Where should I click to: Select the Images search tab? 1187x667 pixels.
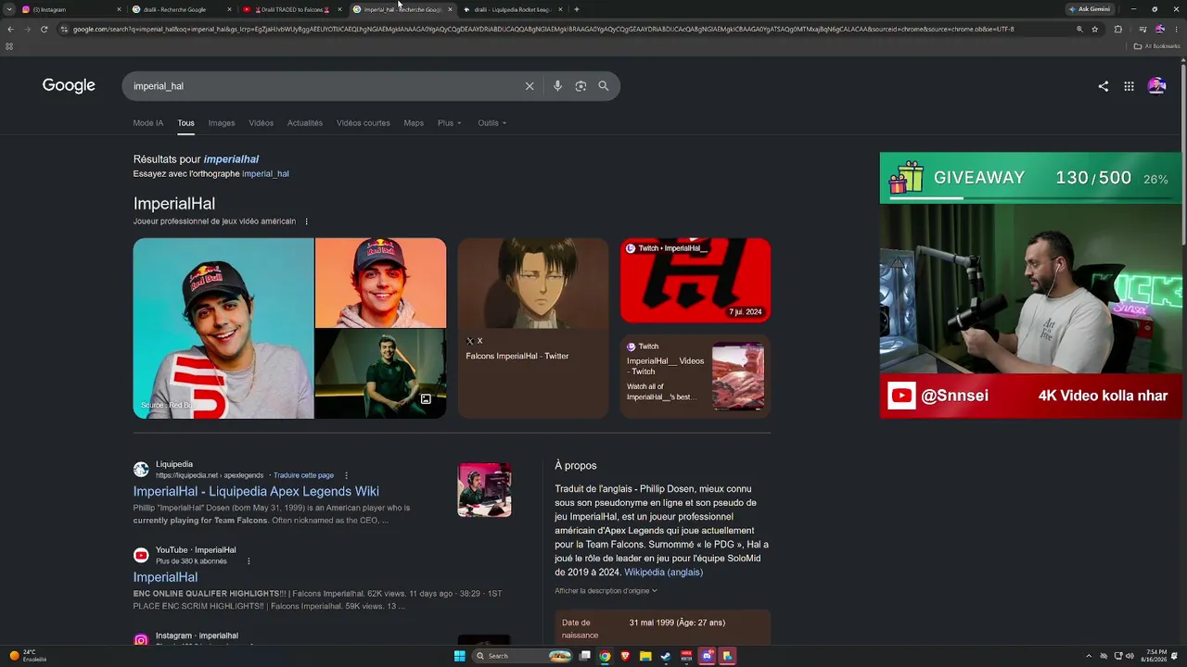222,123
